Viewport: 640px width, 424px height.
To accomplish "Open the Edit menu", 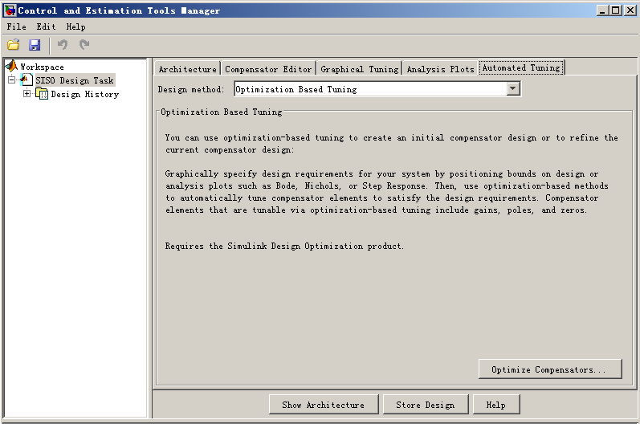I will [46, 27].
